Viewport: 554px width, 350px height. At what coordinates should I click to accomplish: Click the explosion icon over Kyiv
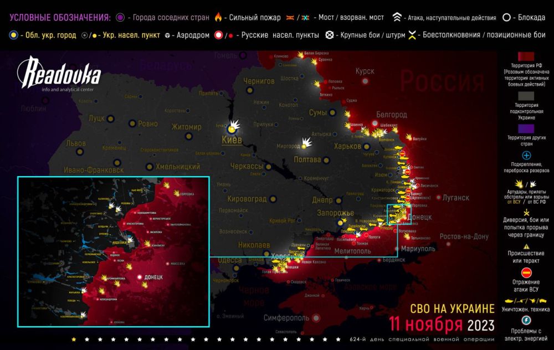click(x=234, y=125)
